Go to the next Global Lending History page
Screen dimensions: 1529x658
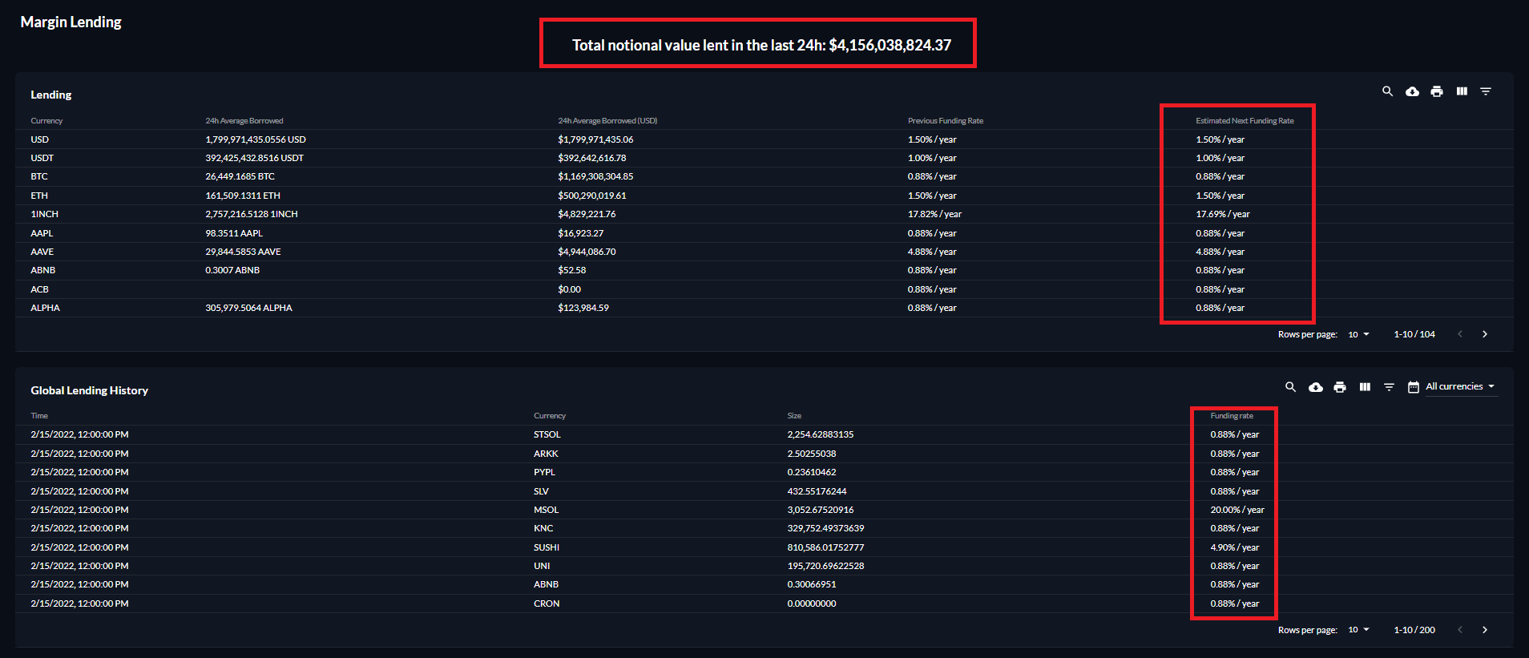[x=1484, y=630]
